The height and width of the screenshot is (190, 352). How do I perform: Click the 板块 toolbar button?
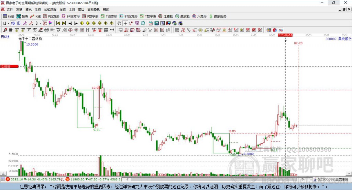pos(22,16)
